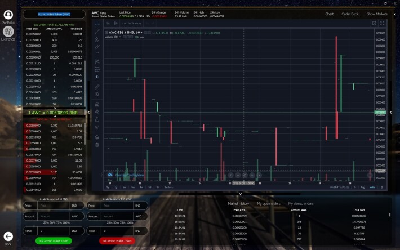The image size is (400, 250).
Task: Switch to the Order Book view
Action: (x=350, y=14)
